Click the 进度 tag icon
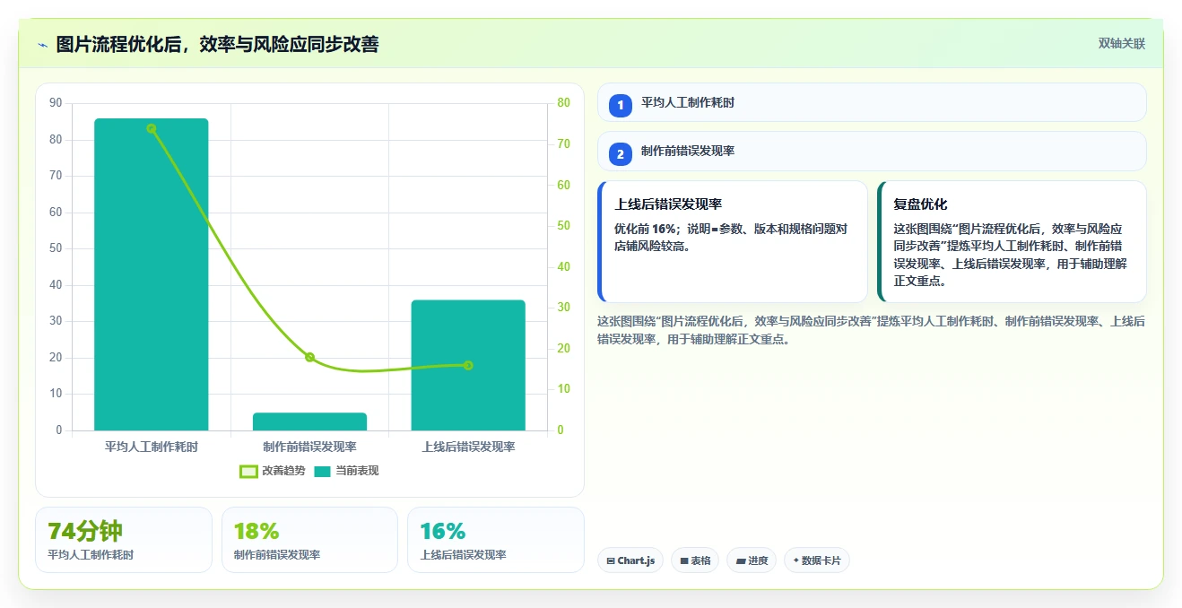This screenshot has height=608, width=1182. 741,561
